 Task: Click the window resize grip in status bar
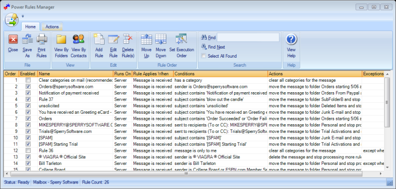[x=389, y=182]
